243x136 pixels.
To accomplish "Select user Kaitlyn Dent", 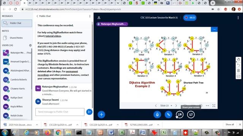I will (x=17, y=97).
